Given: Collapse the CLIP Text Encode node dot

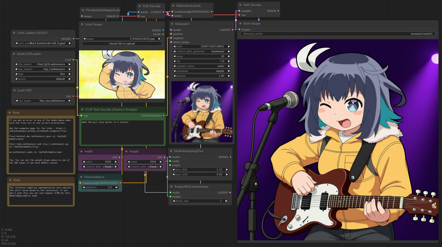Looking at the screenshot, I should (x=82, y=109).
